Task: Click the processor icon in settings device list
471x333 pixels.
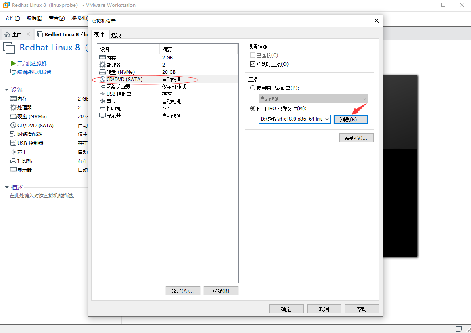Action: (103, 65)
